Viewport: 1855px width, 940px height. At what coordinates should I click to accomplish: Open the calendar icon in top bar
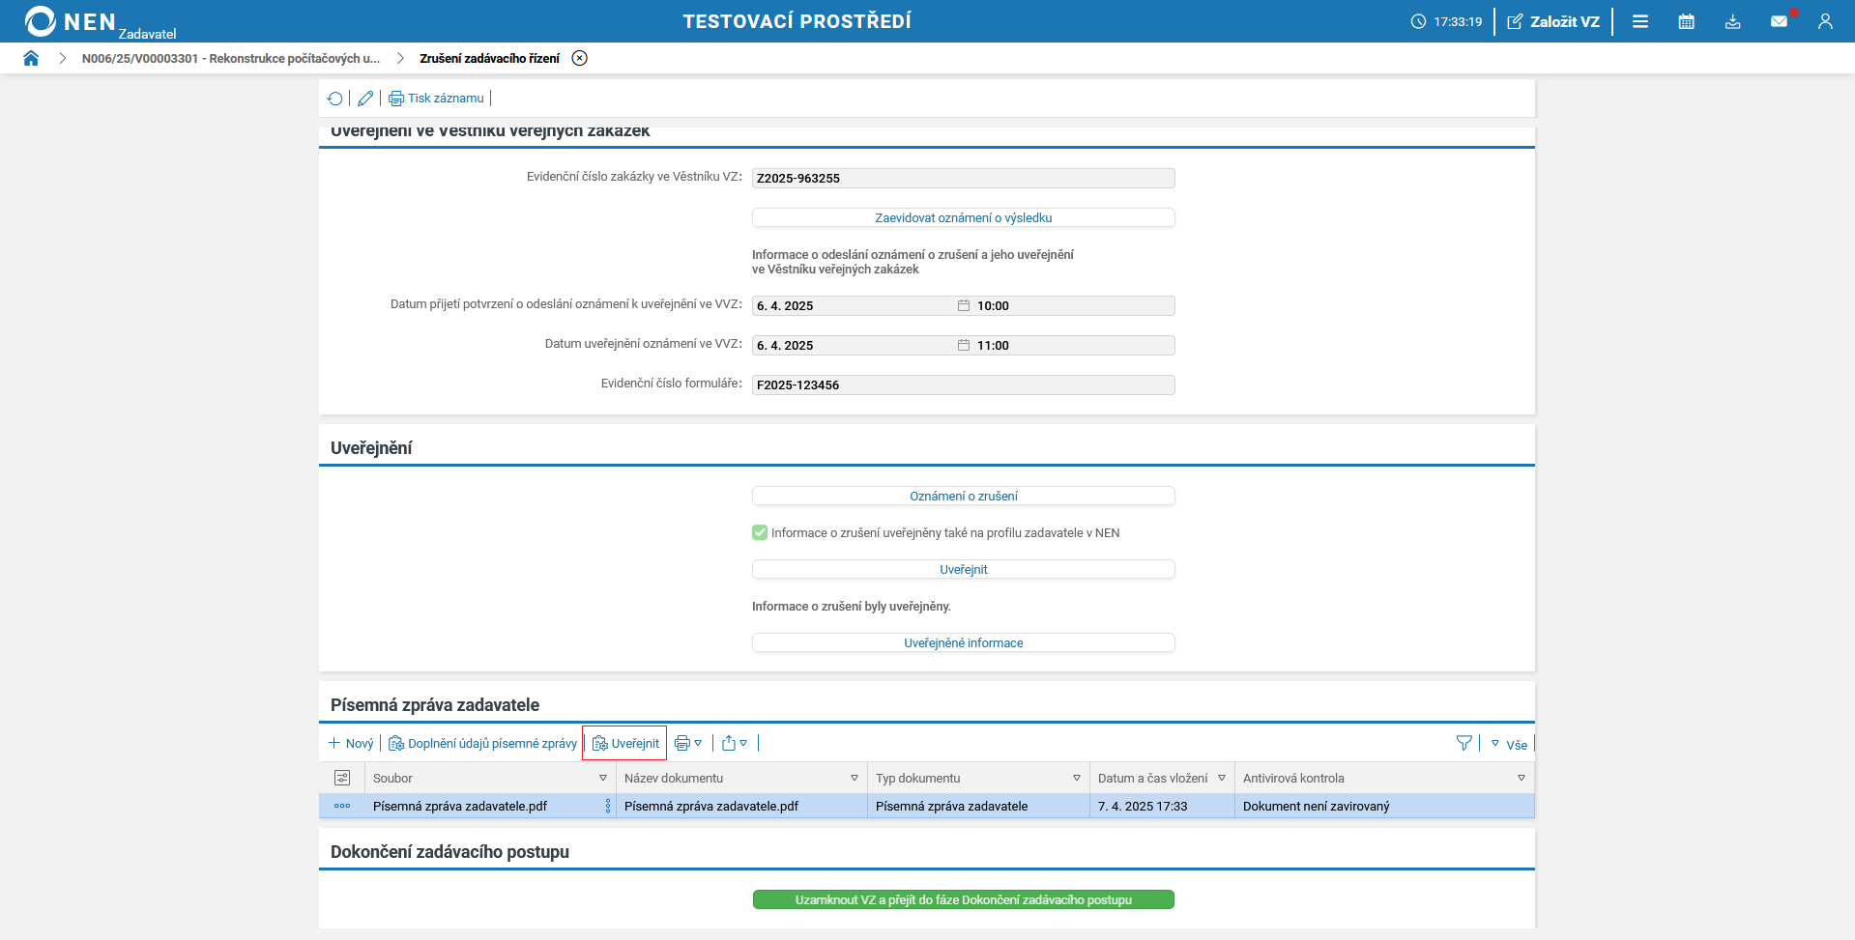[1686, 21]
